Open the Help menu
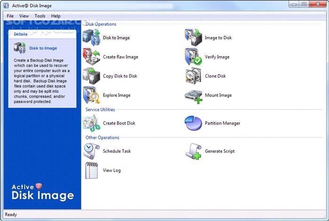 pyautogui.click(x=56, y=16)
